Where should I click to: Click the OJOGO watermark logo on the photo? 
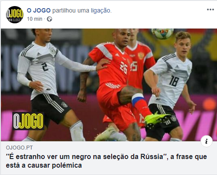point(28,121)
